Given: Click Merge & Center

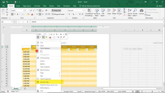Looking at the screenshot, I should [x=58, y=14].
